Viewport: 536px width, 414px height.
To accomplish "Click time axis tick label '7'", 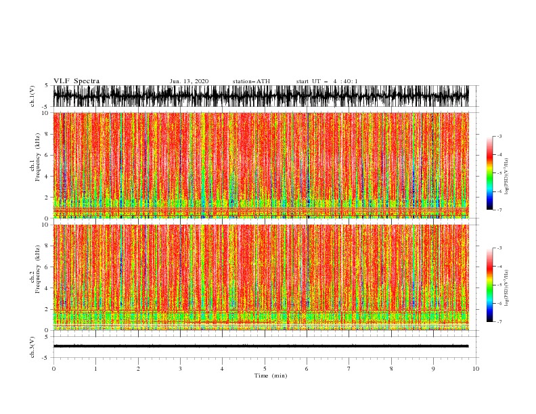I will coord(349,369).
